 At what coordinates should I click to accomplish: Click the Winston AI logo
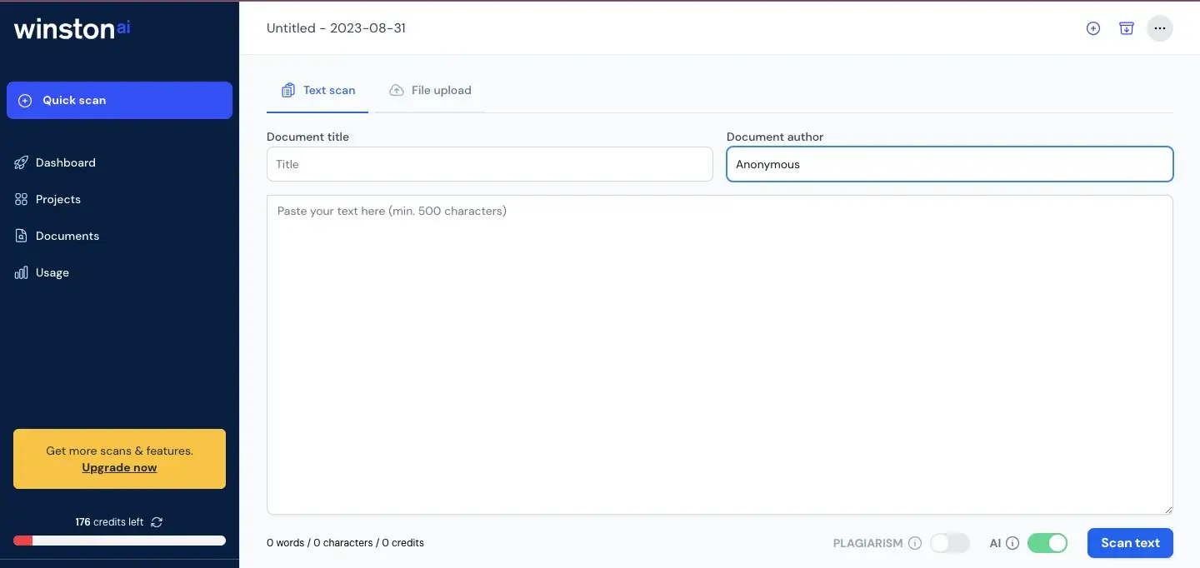click(72, 28)
